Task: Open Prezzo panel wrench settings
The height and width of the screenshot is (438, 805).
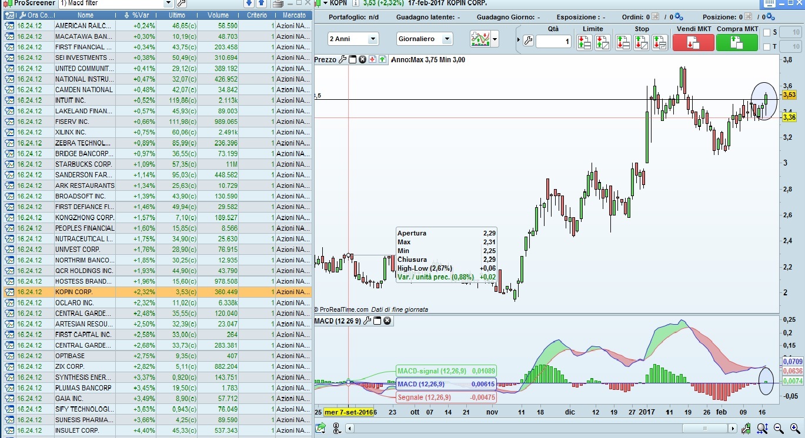Action: pyautogui.click(x=343, y=59)
